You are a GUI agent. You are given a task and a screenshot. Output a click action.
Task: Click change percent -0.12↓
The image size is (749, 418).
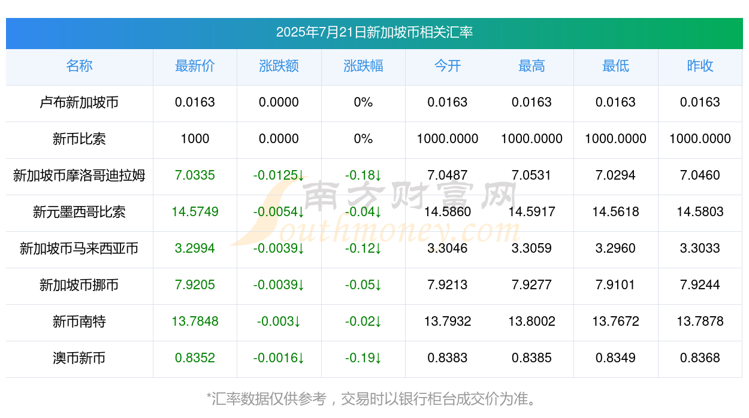tap(363, 249)
